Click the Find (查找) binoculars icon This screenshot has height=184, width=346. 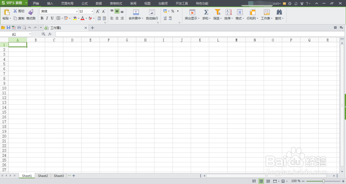click(279, 12)
